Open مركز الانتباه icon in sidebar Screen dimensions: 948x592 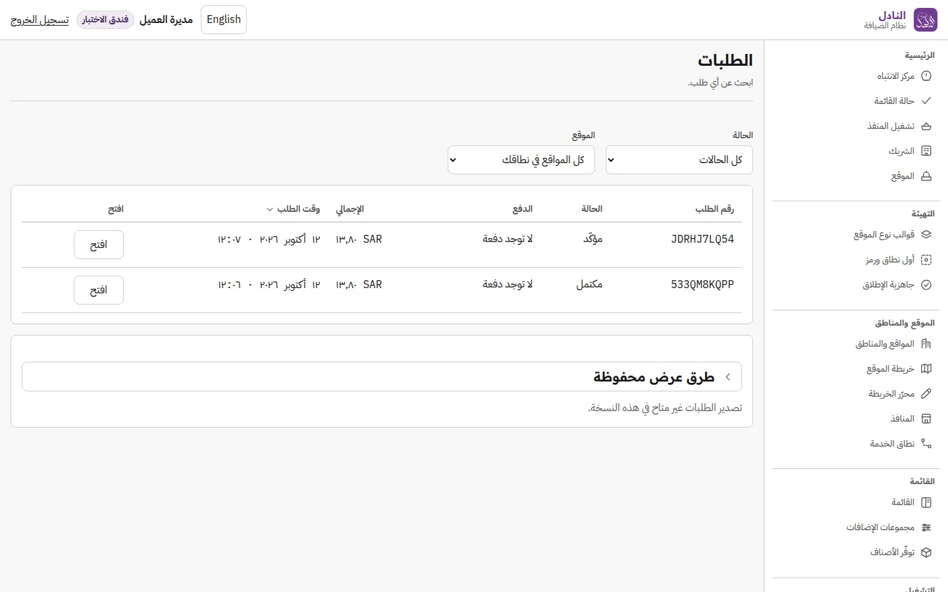click(x=926, y=76)
